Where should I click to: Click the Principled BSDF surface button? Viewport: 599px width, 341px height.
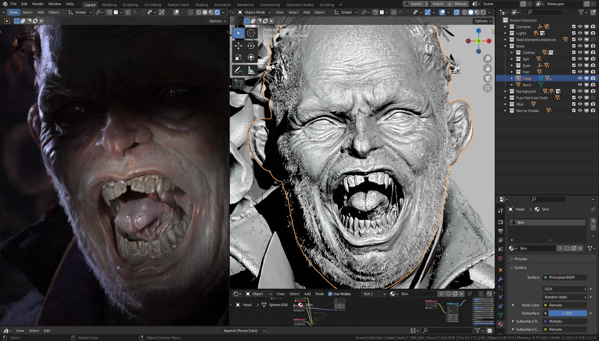pos(565,277)
